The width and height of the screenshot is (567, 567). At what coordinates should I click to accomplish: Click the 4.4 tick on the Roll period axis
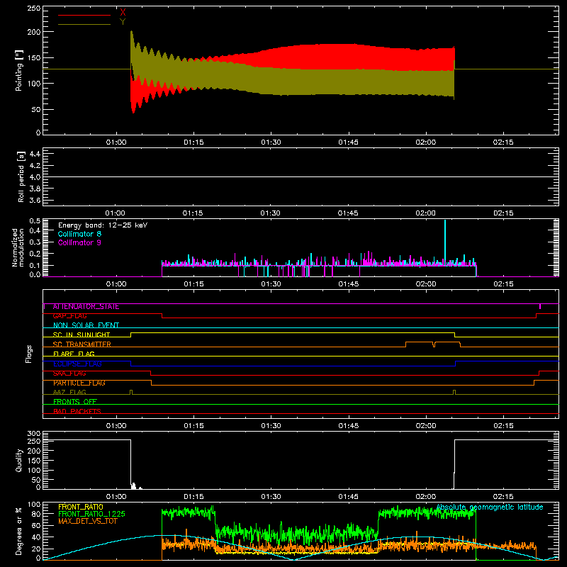35,154
